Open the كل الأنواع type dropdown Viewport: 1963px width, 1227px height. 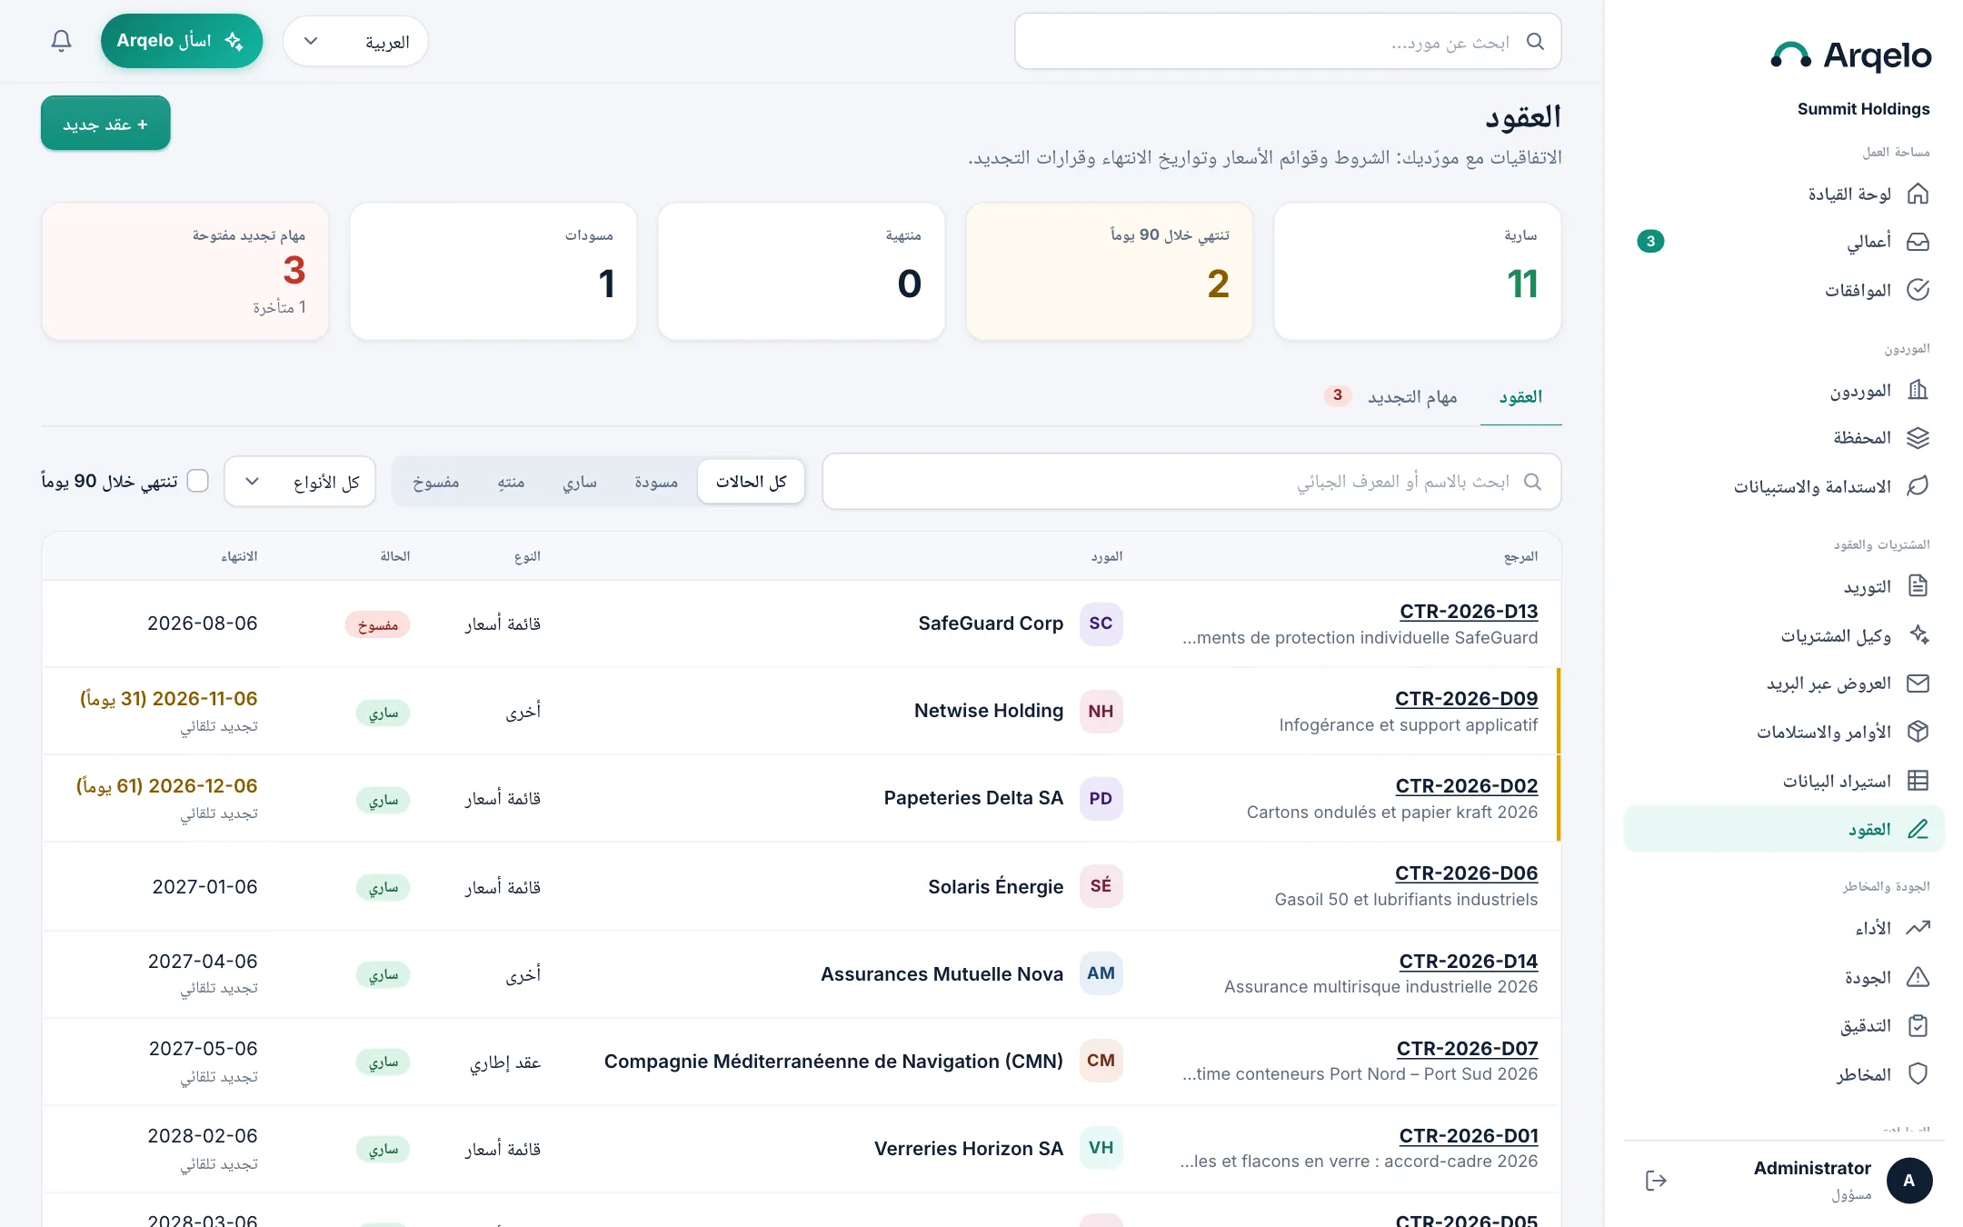coord(300,482)
